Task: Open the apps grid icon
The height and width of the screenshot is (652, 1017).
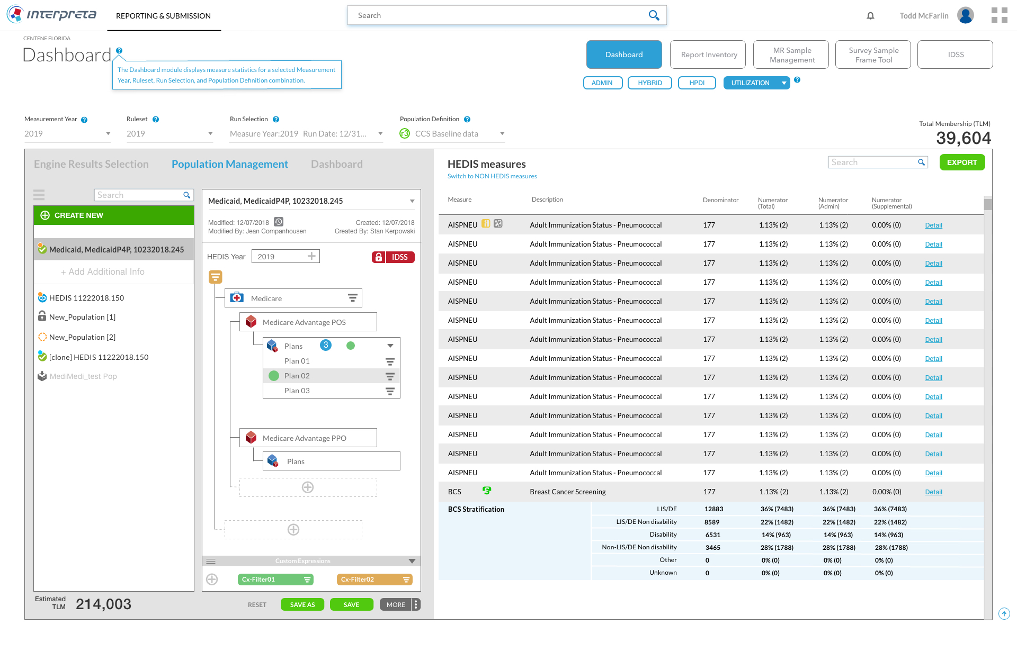Action: (999, 15)
